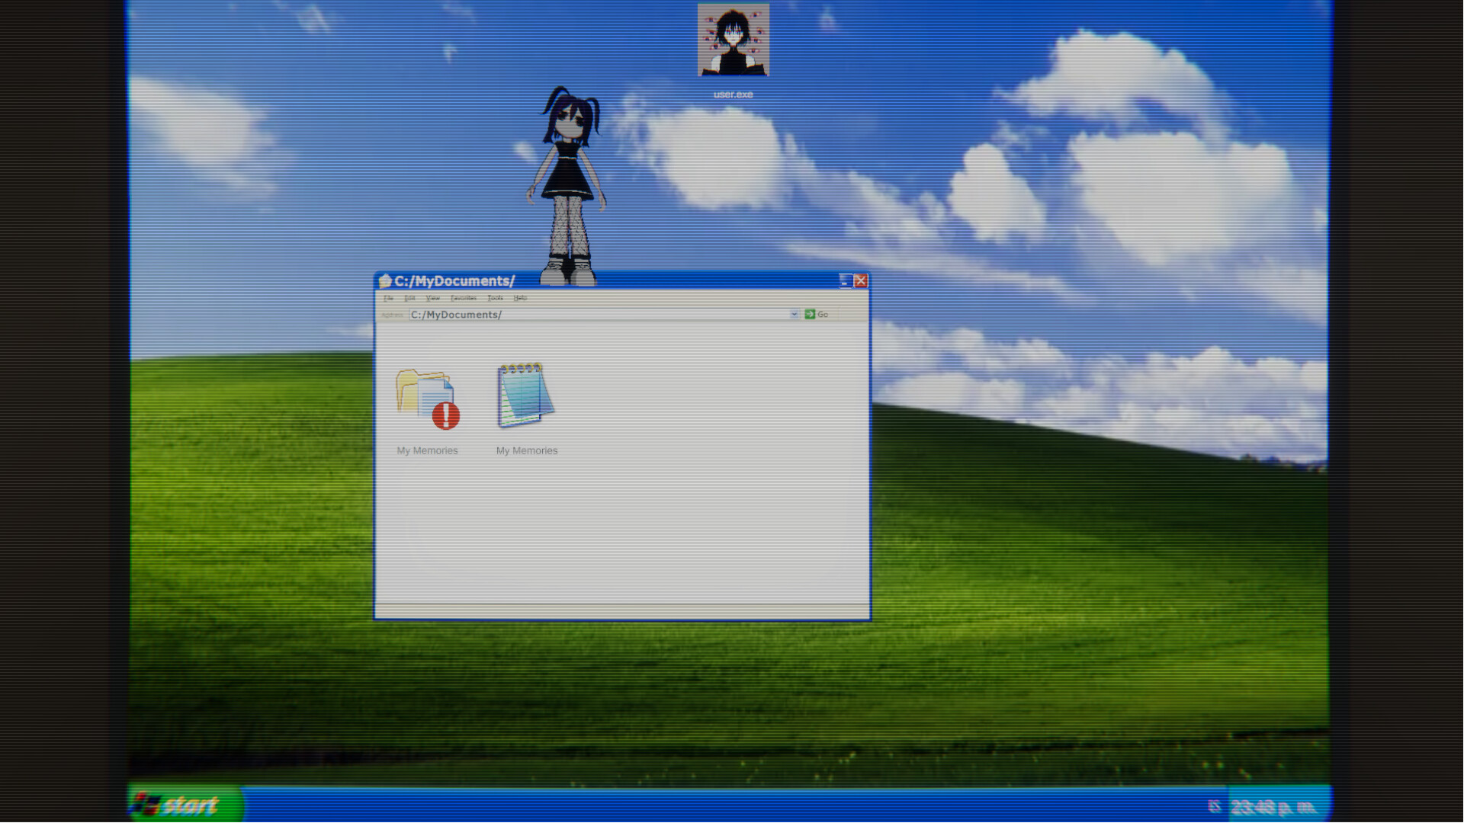This screenshot has height=823, width=1464.
Task: Open the address bar dropdown arrow
Action: [x=794, y=315]
